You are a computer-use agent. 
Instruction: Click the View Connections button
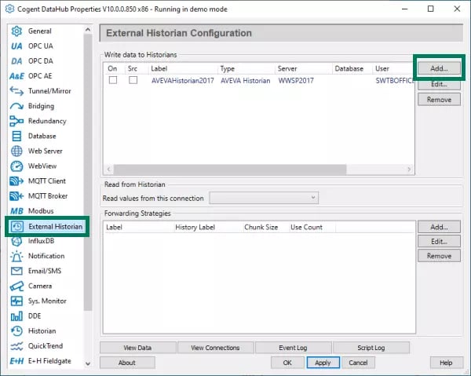[x=216, y=348]
